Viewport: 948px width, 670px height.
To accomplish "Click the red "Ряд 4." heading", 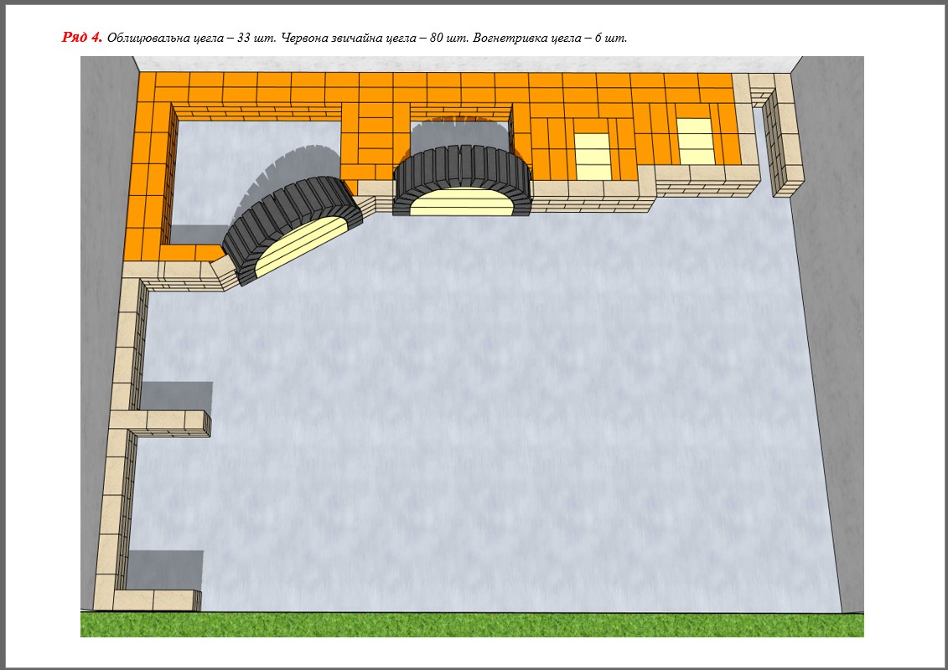I will coord(82,38).
